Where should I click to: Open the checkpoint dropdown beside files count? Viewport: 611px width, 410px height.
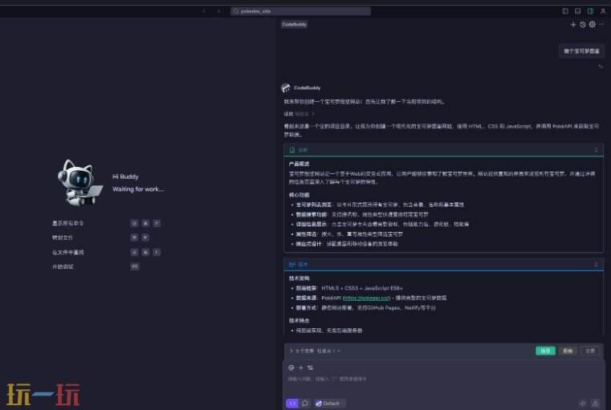328,351
